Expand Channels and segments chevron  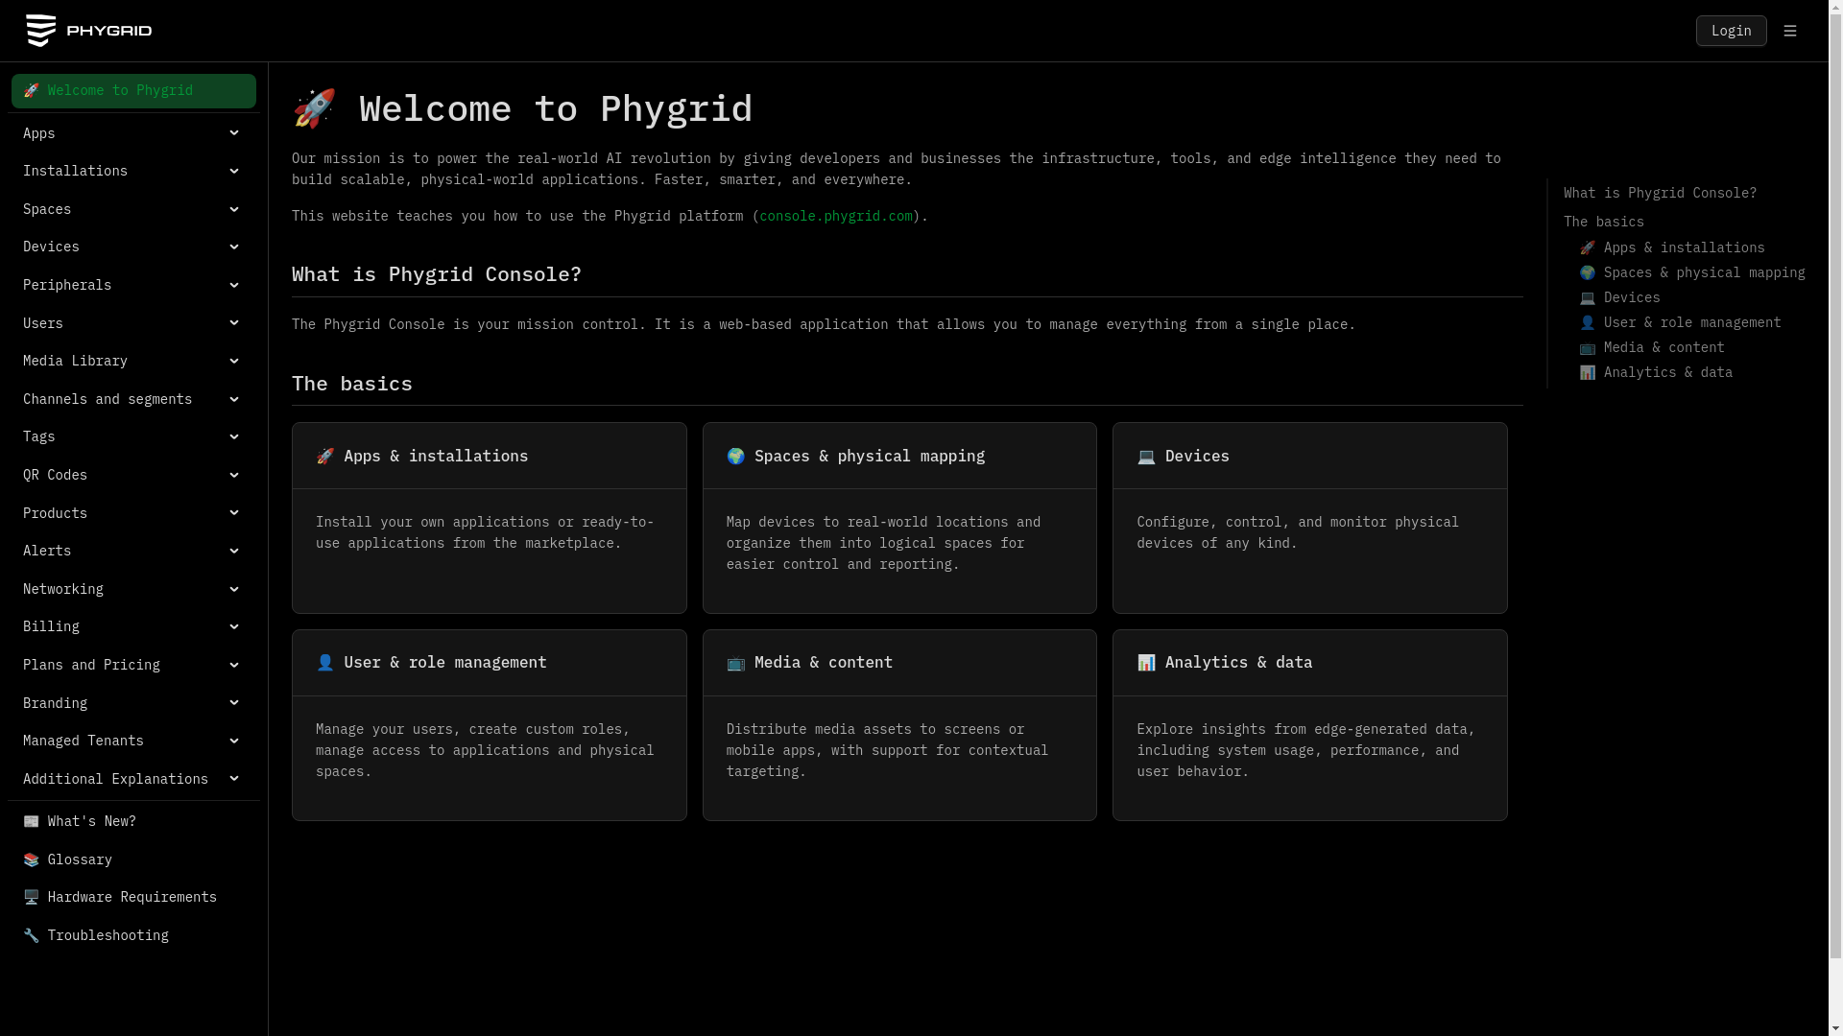click(234, 399)
